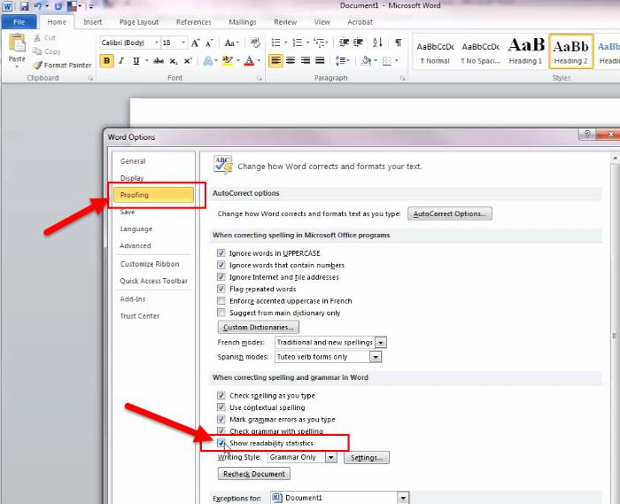This screenshot has height=504, width=620.
Task: Increase paragraph indent
Action: pyautogui.click(x=358, y=43)
